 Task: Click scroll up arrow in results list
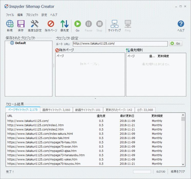(183, 115)
